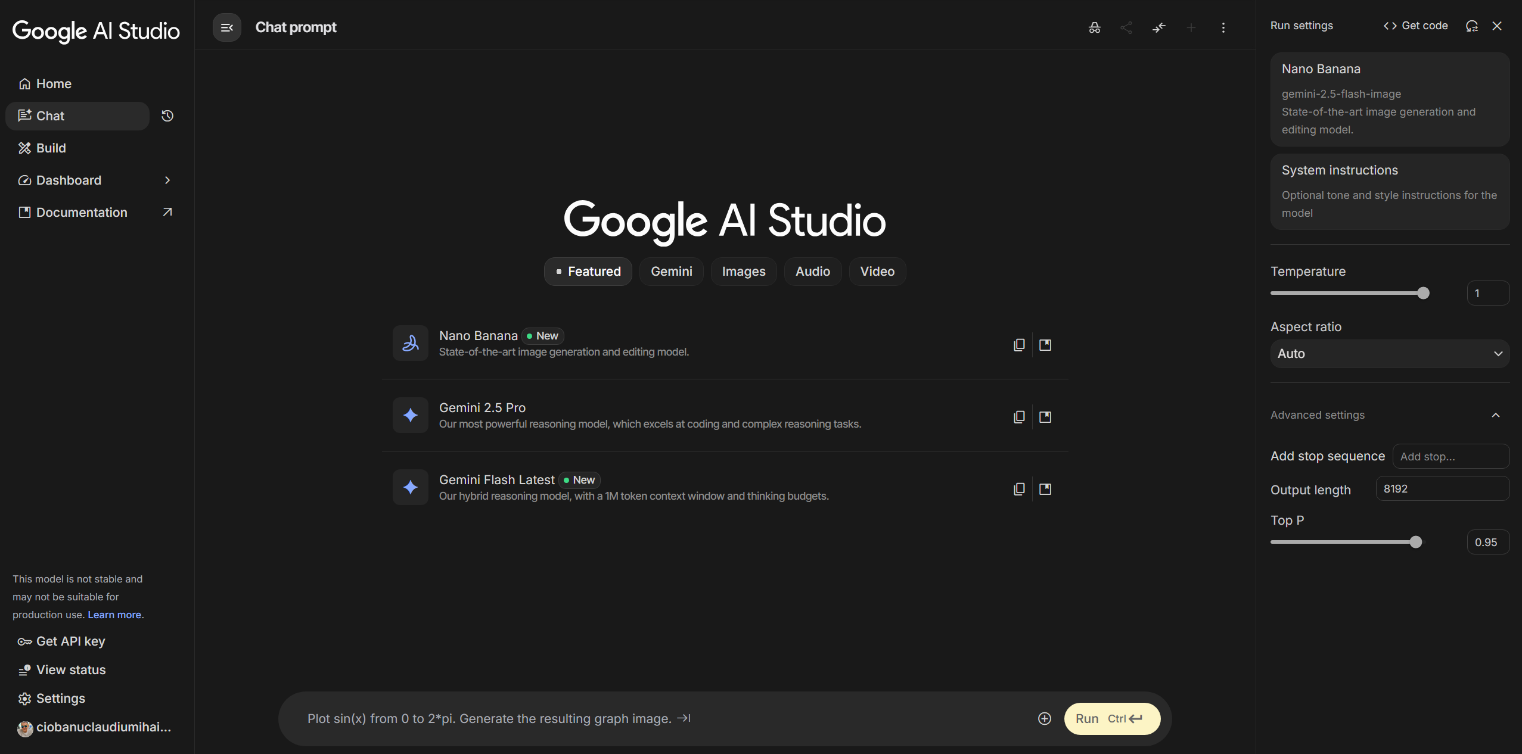1522x754 pixels.
Task: Click the Chat prompt title
Action: [x=296, y=27]
